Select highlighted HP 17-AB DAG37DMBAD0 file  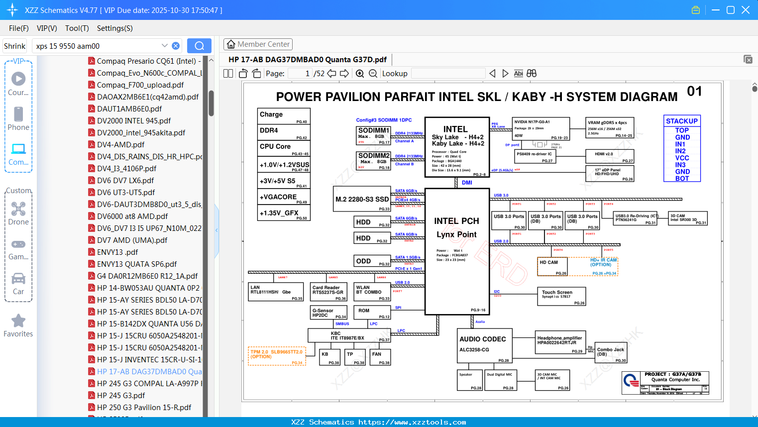pyautogui.click(x=145, y=372)
